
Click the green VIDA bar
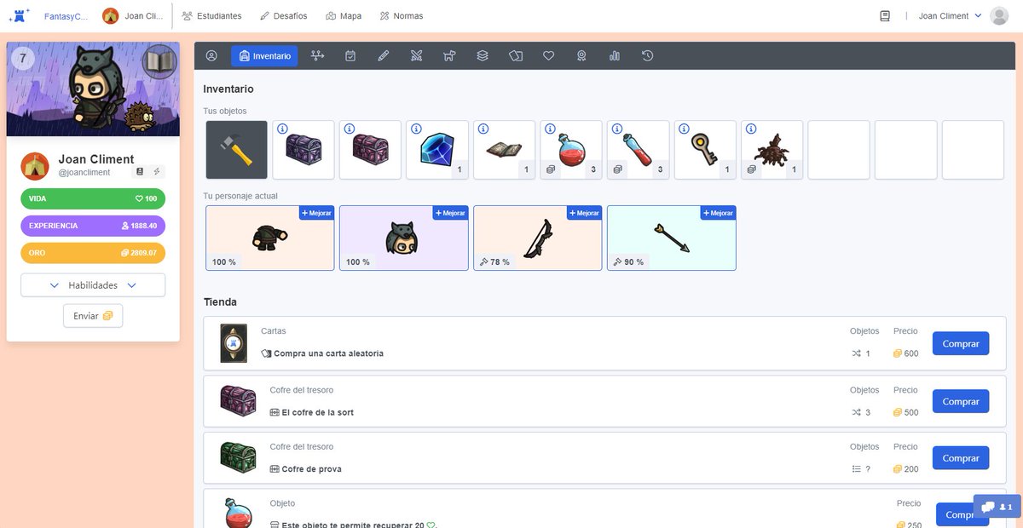point(93,198)
